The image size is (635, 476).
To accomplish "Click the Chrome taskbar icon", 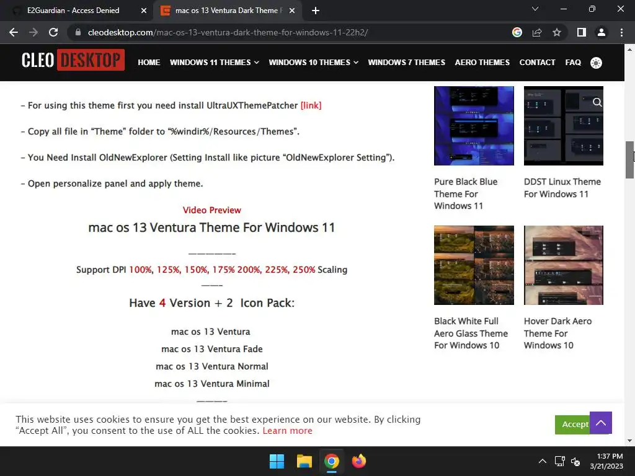I will [x=331, y=461].
